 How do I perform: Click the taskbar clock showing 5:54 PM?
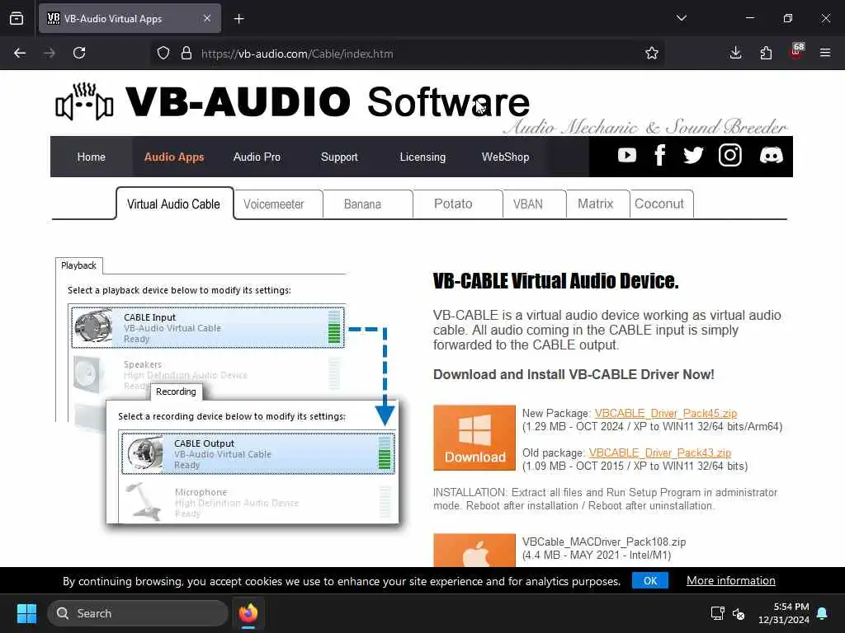pos(784,613)
